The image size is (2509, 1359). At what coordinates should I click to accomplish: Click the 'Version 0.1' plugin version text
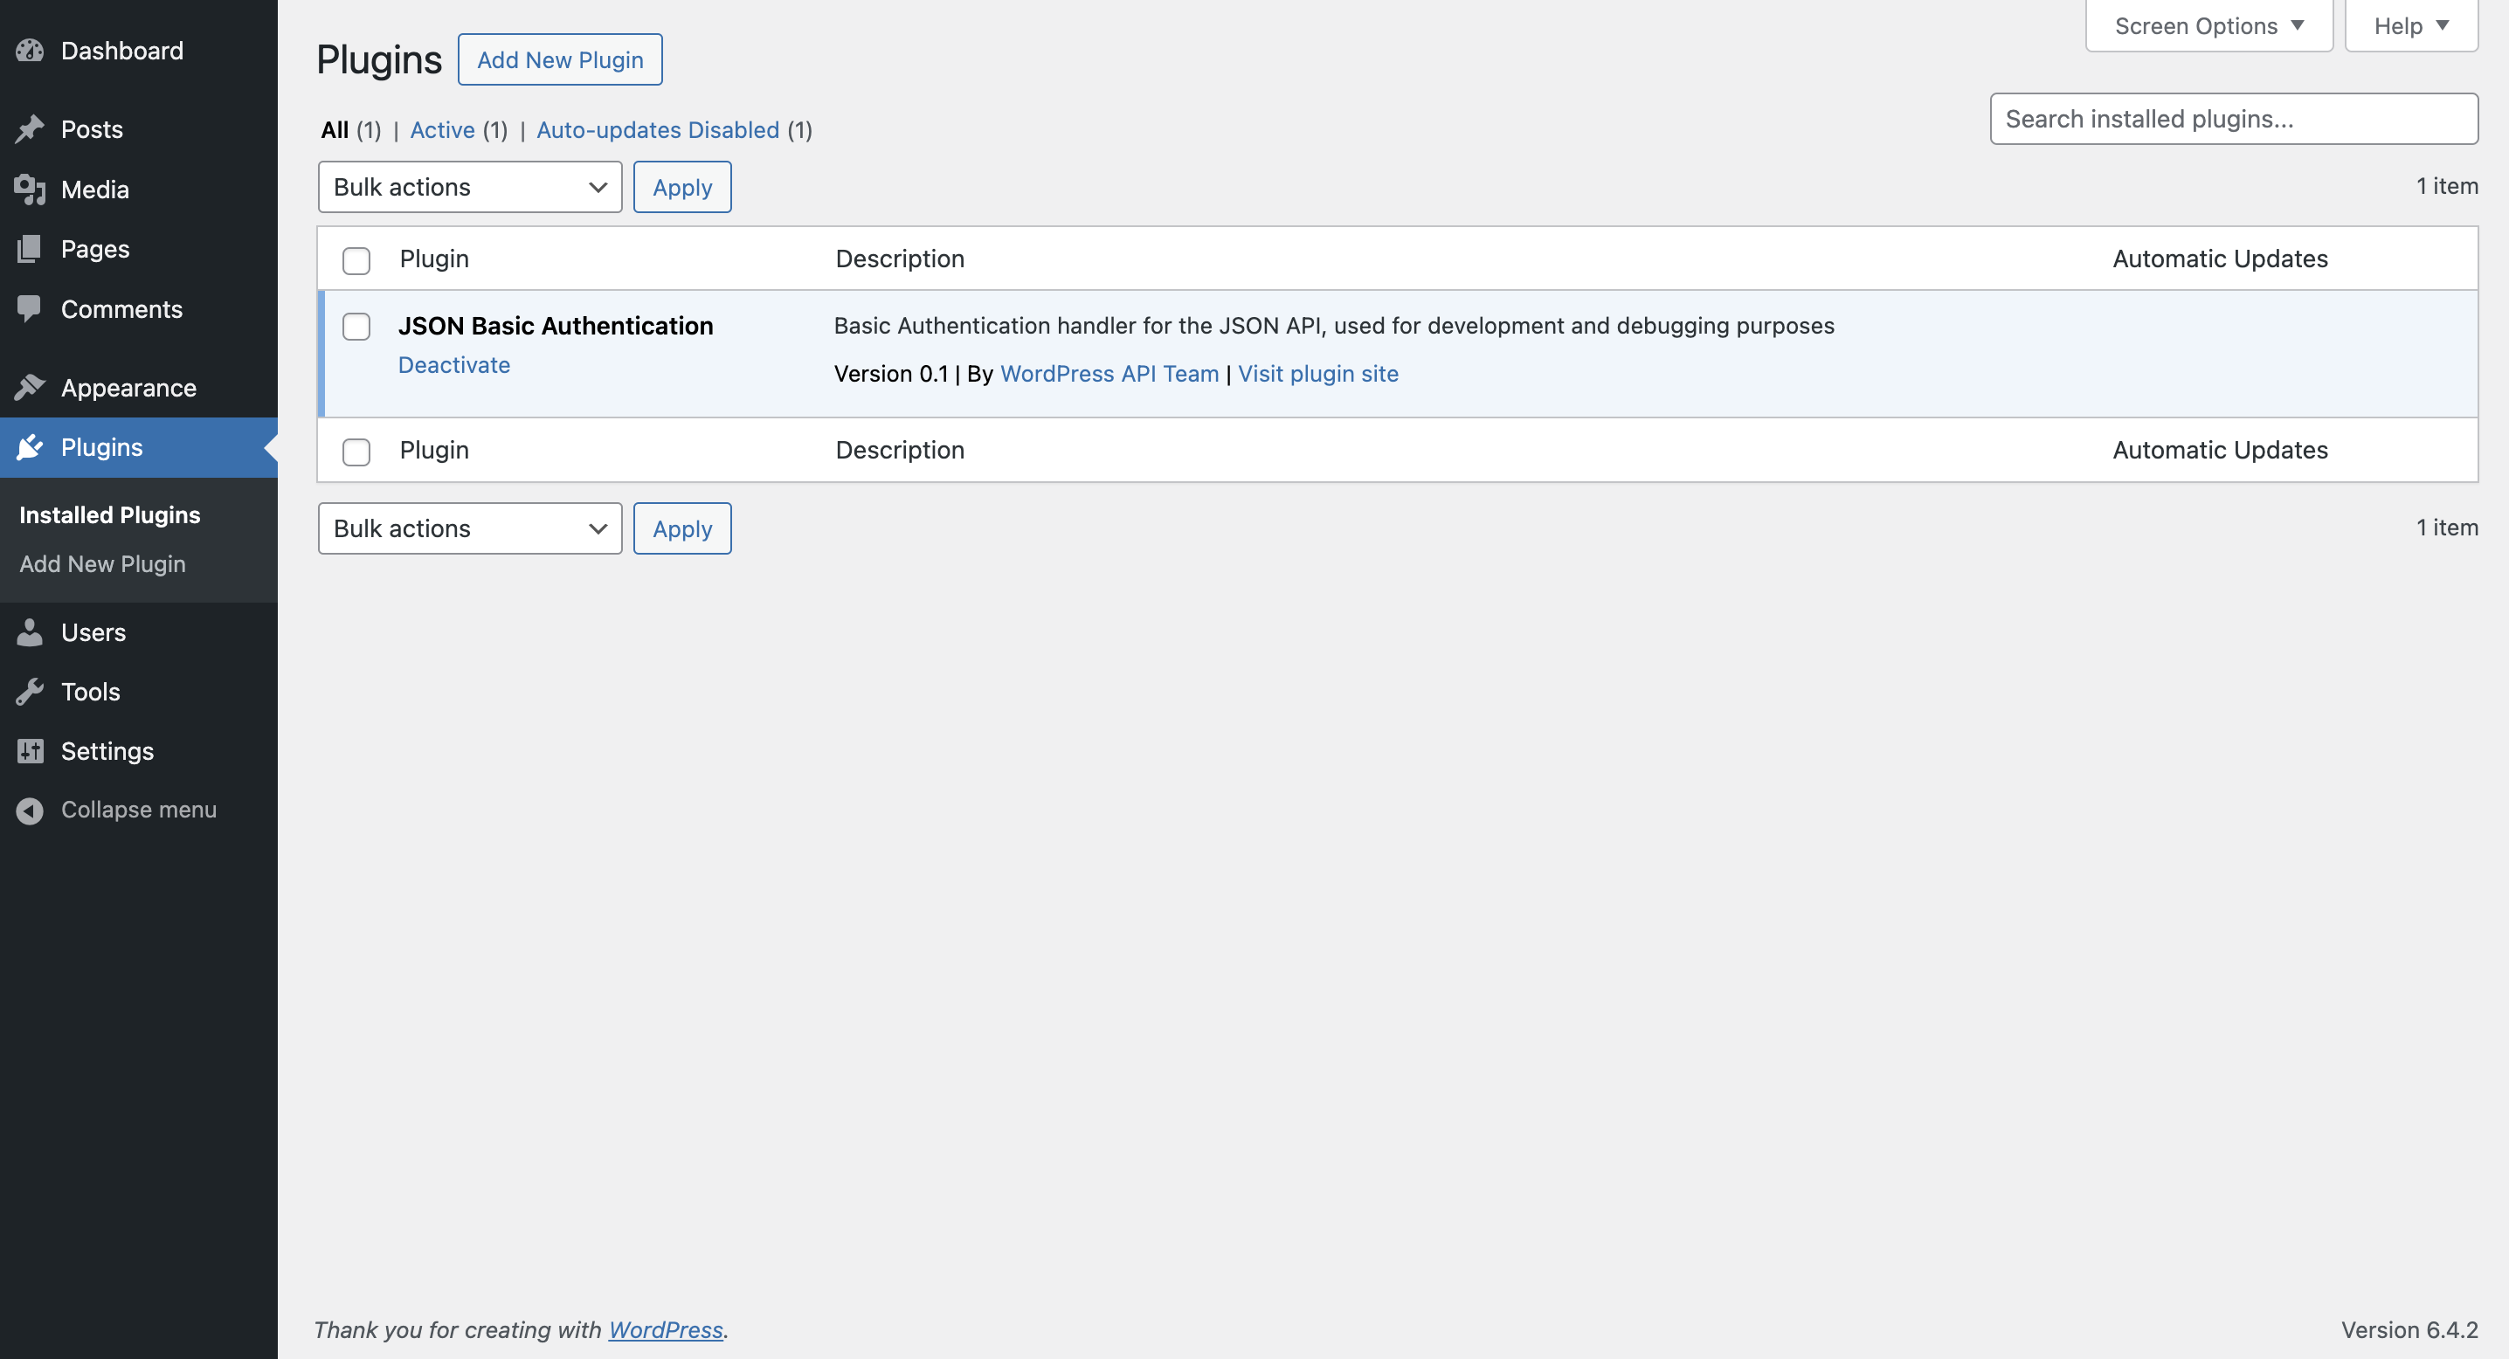point(891,374)
